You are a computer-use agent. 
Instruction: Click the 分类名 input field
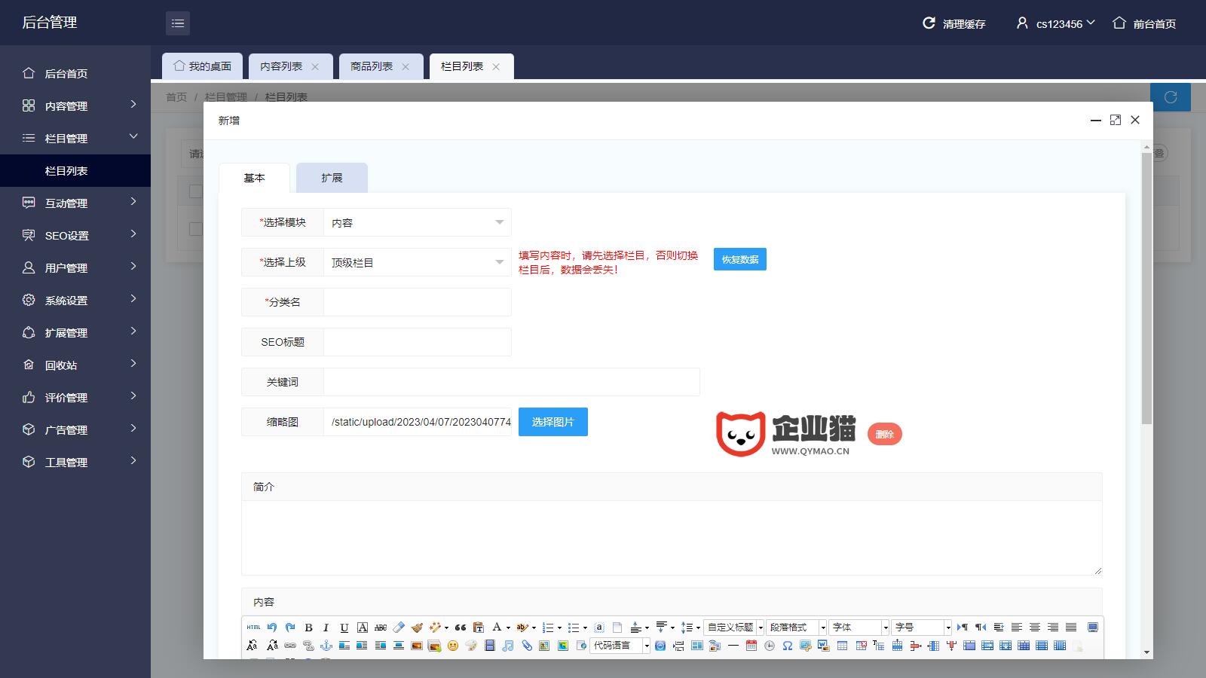pyautogui.click(x=417, y=302)
